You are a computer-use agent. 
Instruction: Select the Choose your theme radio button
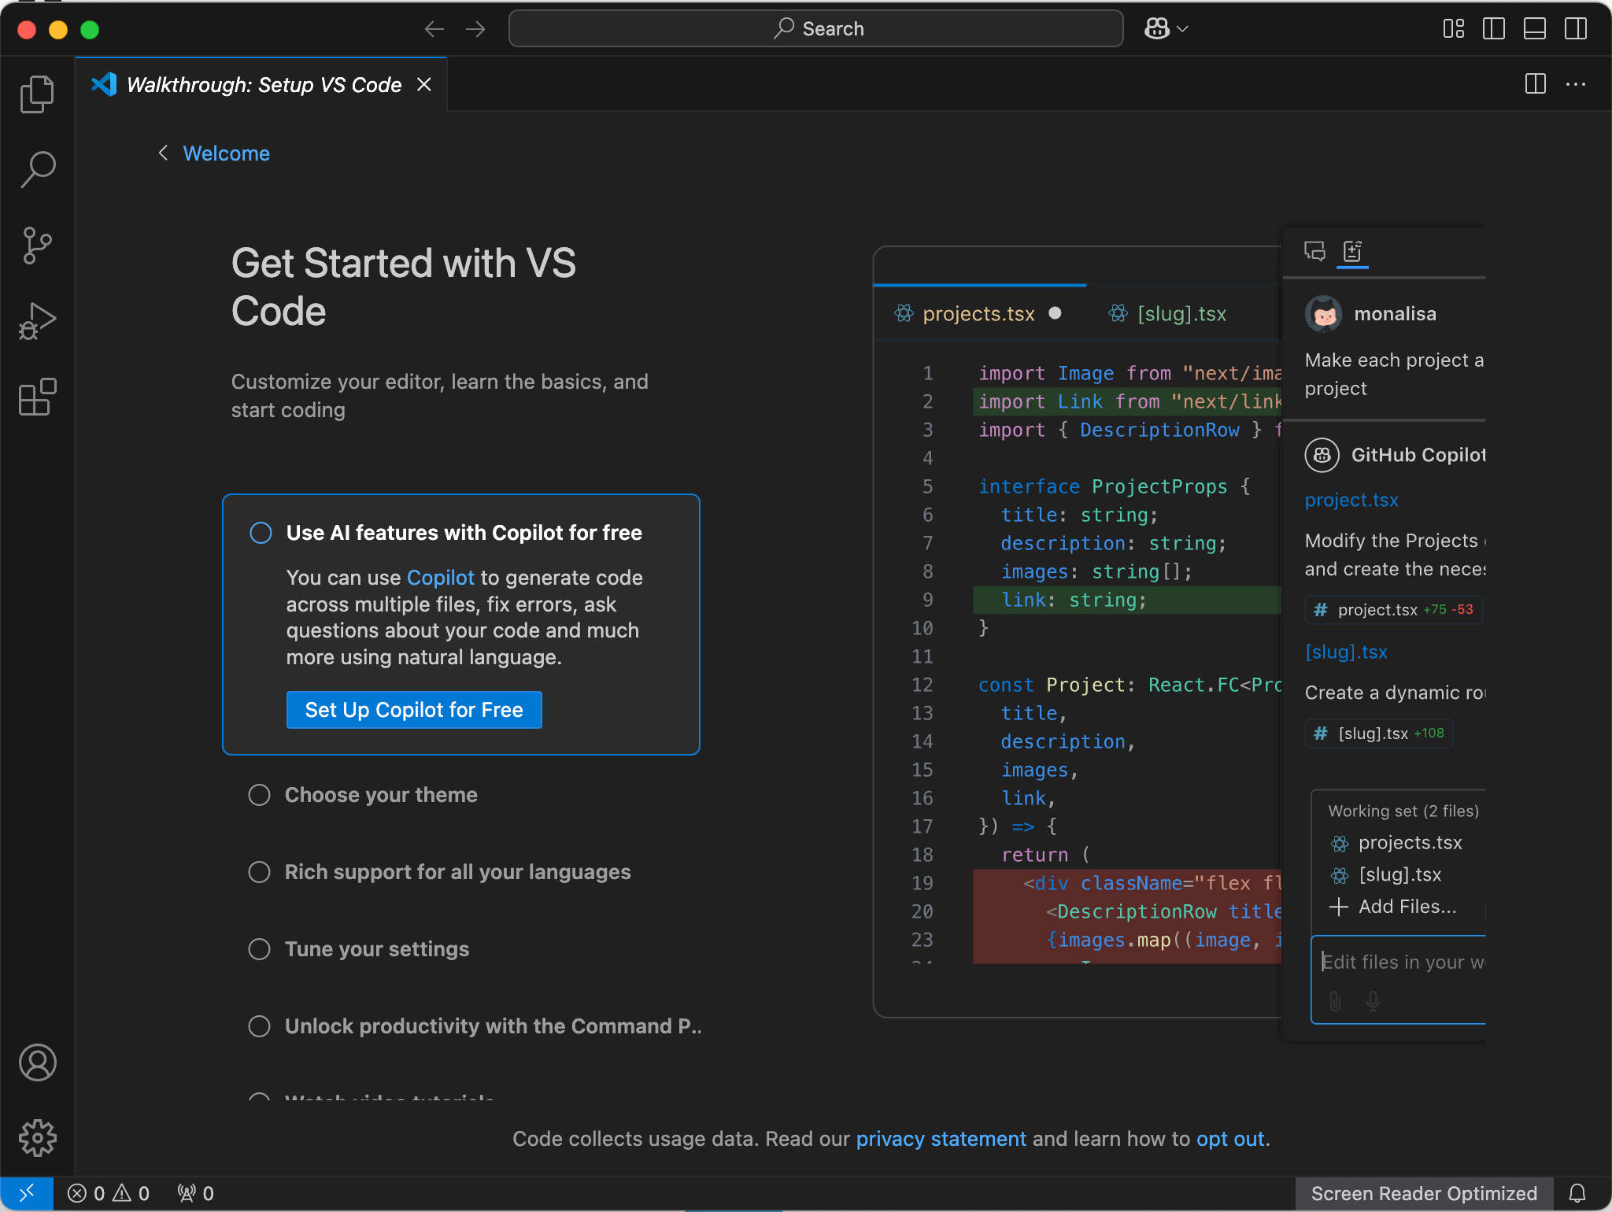260,795
